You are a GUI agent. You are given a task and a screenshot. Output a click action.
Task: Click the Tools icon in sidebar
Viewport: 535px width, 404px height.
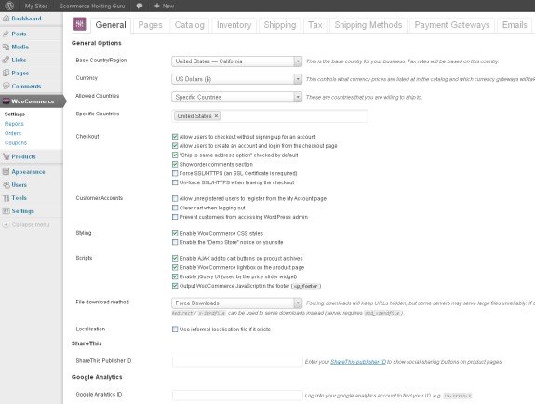[6, 197]
